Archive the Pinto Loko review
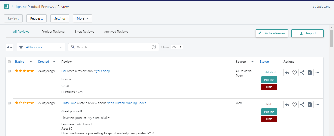 [x=310, y=105]
